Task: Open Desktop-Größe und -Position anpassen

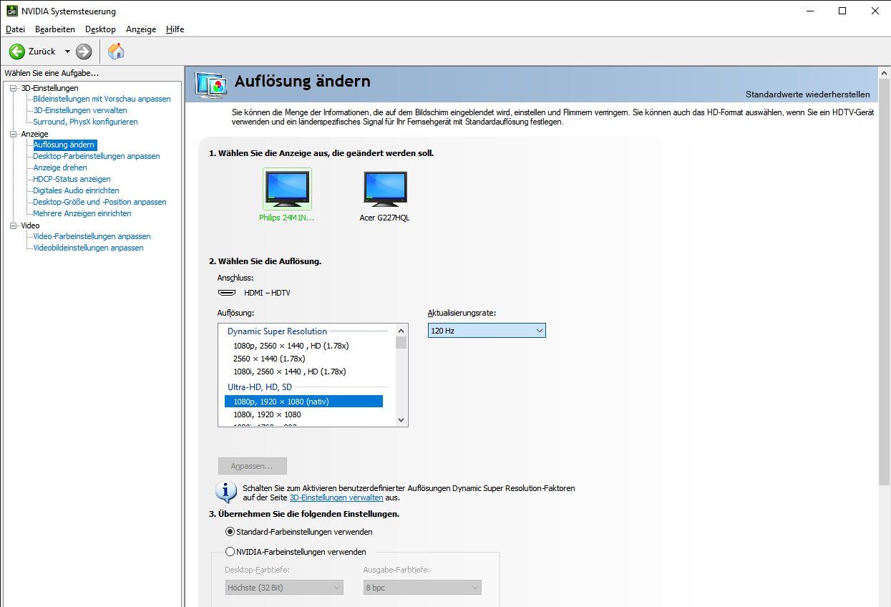Action: point(99,202)
